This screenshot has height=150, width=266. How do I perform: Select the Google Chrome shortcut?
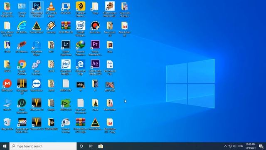(x=22, y=67)
